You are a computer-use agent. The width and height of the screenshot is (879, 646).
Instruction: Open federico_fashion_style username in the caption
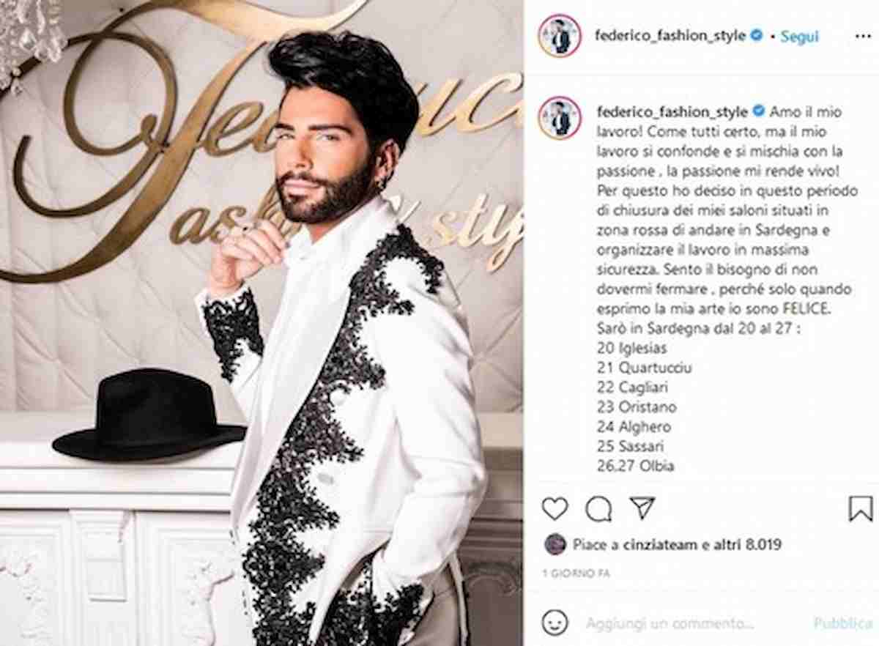click(x=673, y=112)
